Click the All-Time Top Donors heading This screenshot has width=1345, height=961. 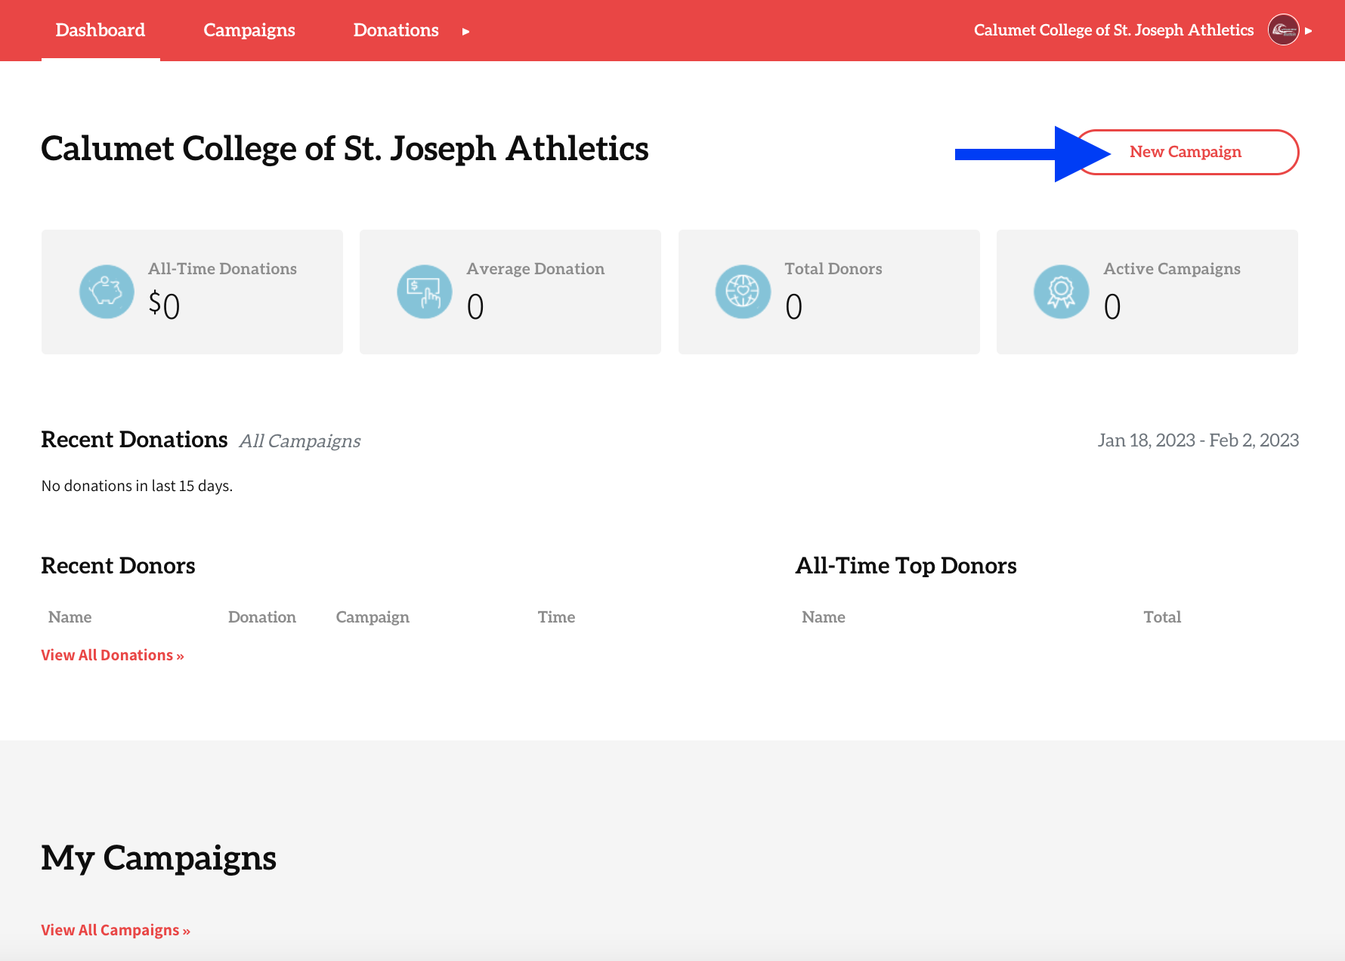click(906, 566)
